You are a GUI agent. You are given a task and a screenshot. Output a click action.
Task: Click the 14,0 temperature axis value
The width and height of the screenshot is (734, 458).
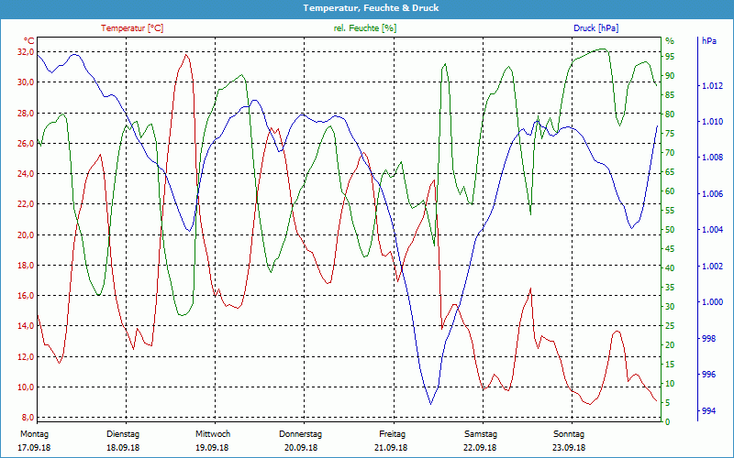tap(26, 326)
